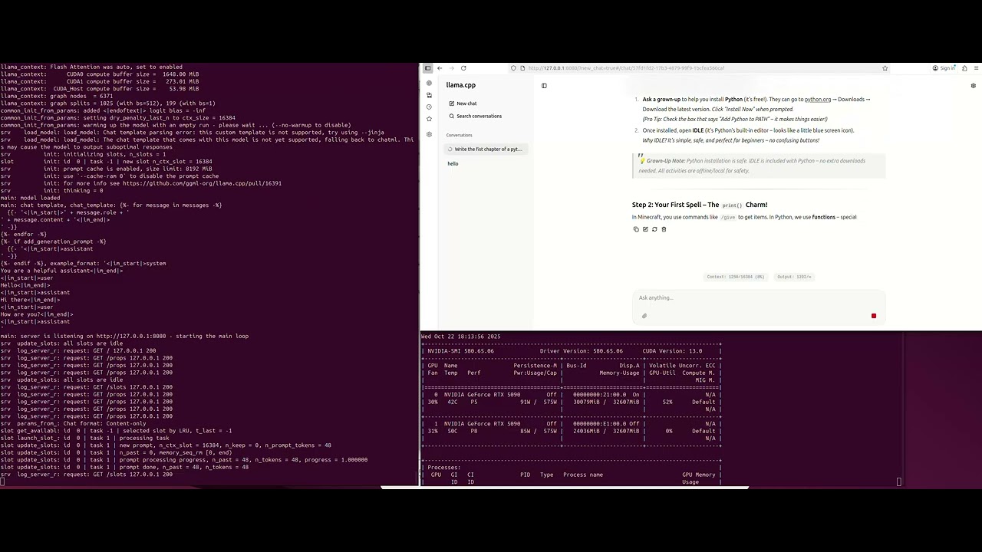This screenshot has height=552, width=982.
Task: Collapse the llama.cpp conversations panel
Action: point(544,86)
